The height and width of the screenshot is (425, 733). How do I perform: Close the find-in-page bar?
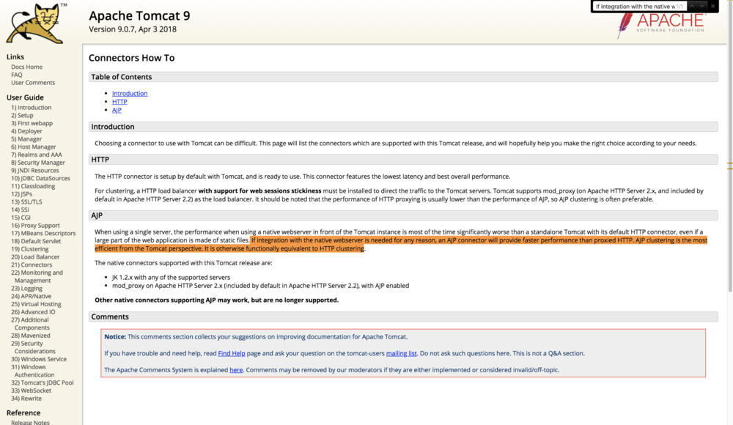pos(712,6)
